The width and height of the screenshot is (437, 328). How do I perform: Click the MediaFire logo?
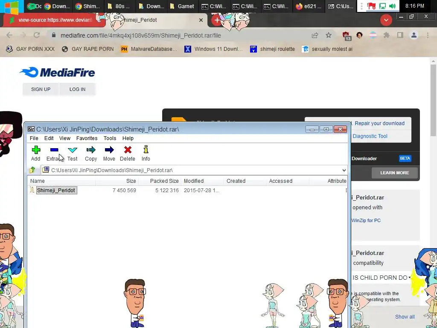click(57, 73)
